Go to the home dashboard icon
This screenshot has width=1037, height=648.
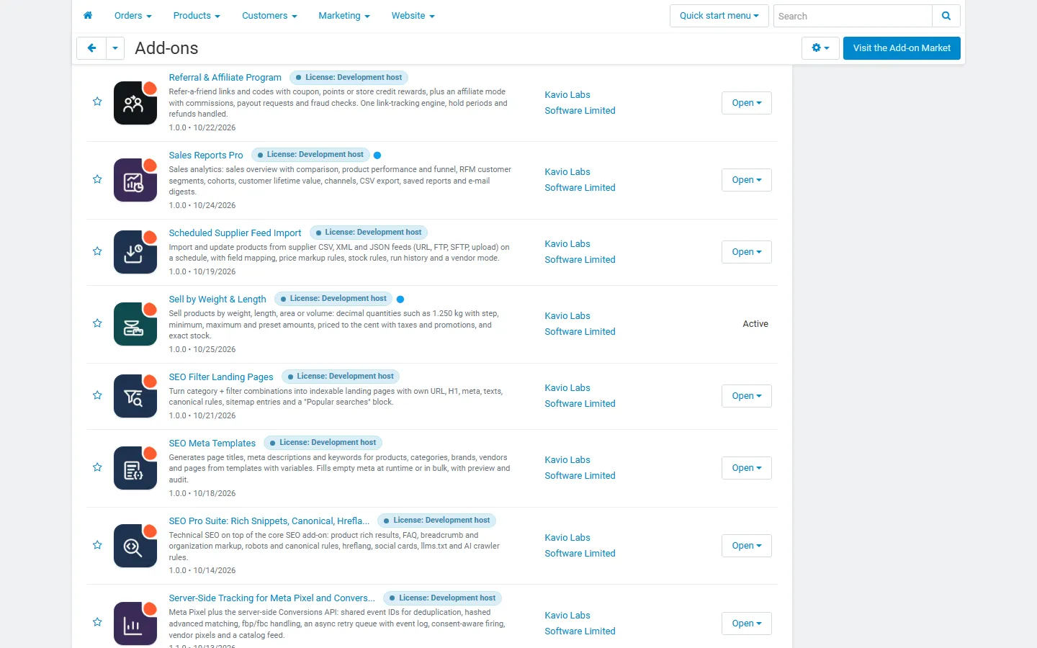[88, 15]
